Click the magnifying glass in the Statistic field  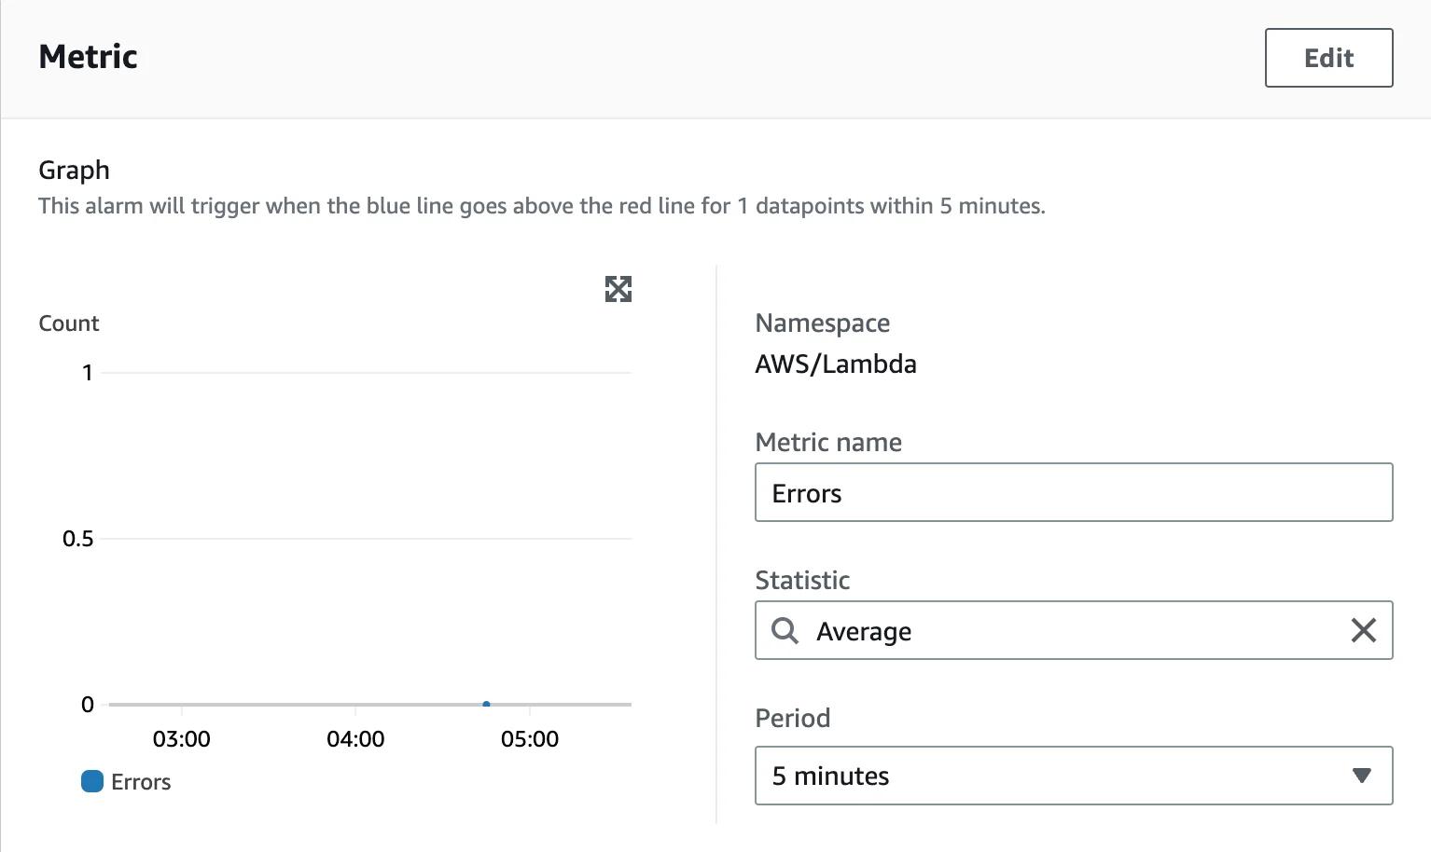pyautogui.click(x=785, y=630)
